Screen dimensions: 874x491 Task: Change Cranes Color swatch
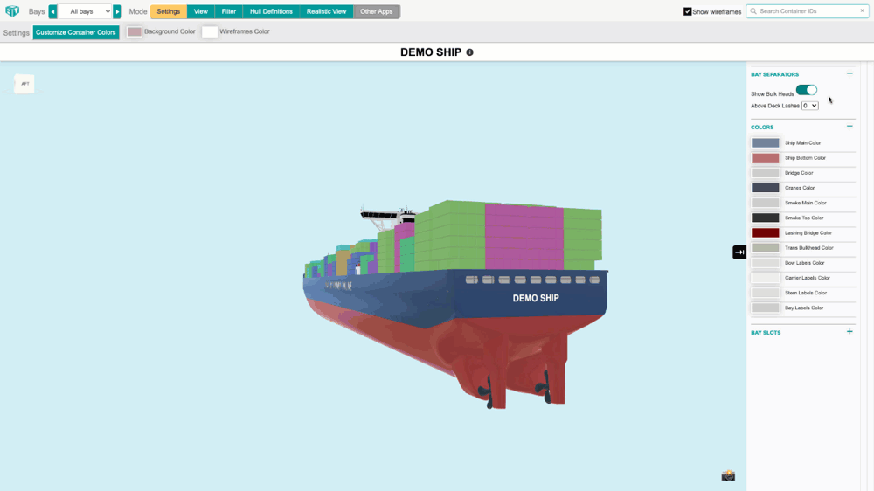click(766, 189)
